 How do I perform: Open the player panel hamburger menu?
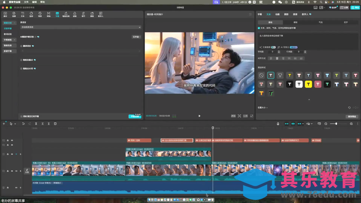(250, 14)
